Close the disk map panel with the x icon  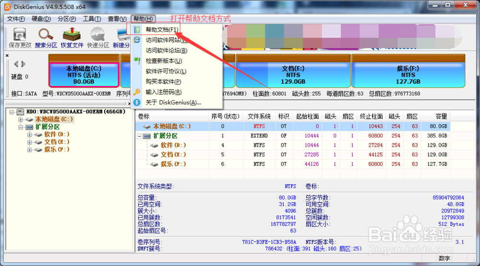pos(7,55)
